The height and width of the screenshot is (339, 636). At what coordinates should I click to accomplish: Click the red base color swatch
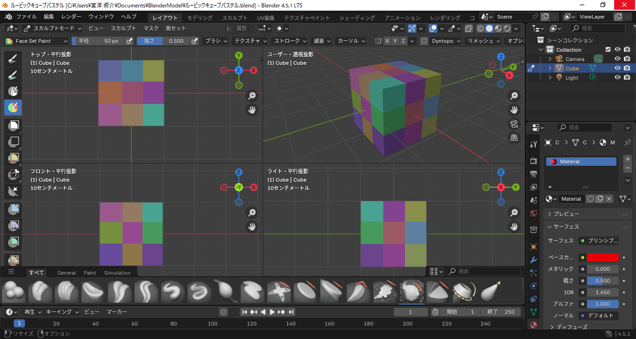603,257
